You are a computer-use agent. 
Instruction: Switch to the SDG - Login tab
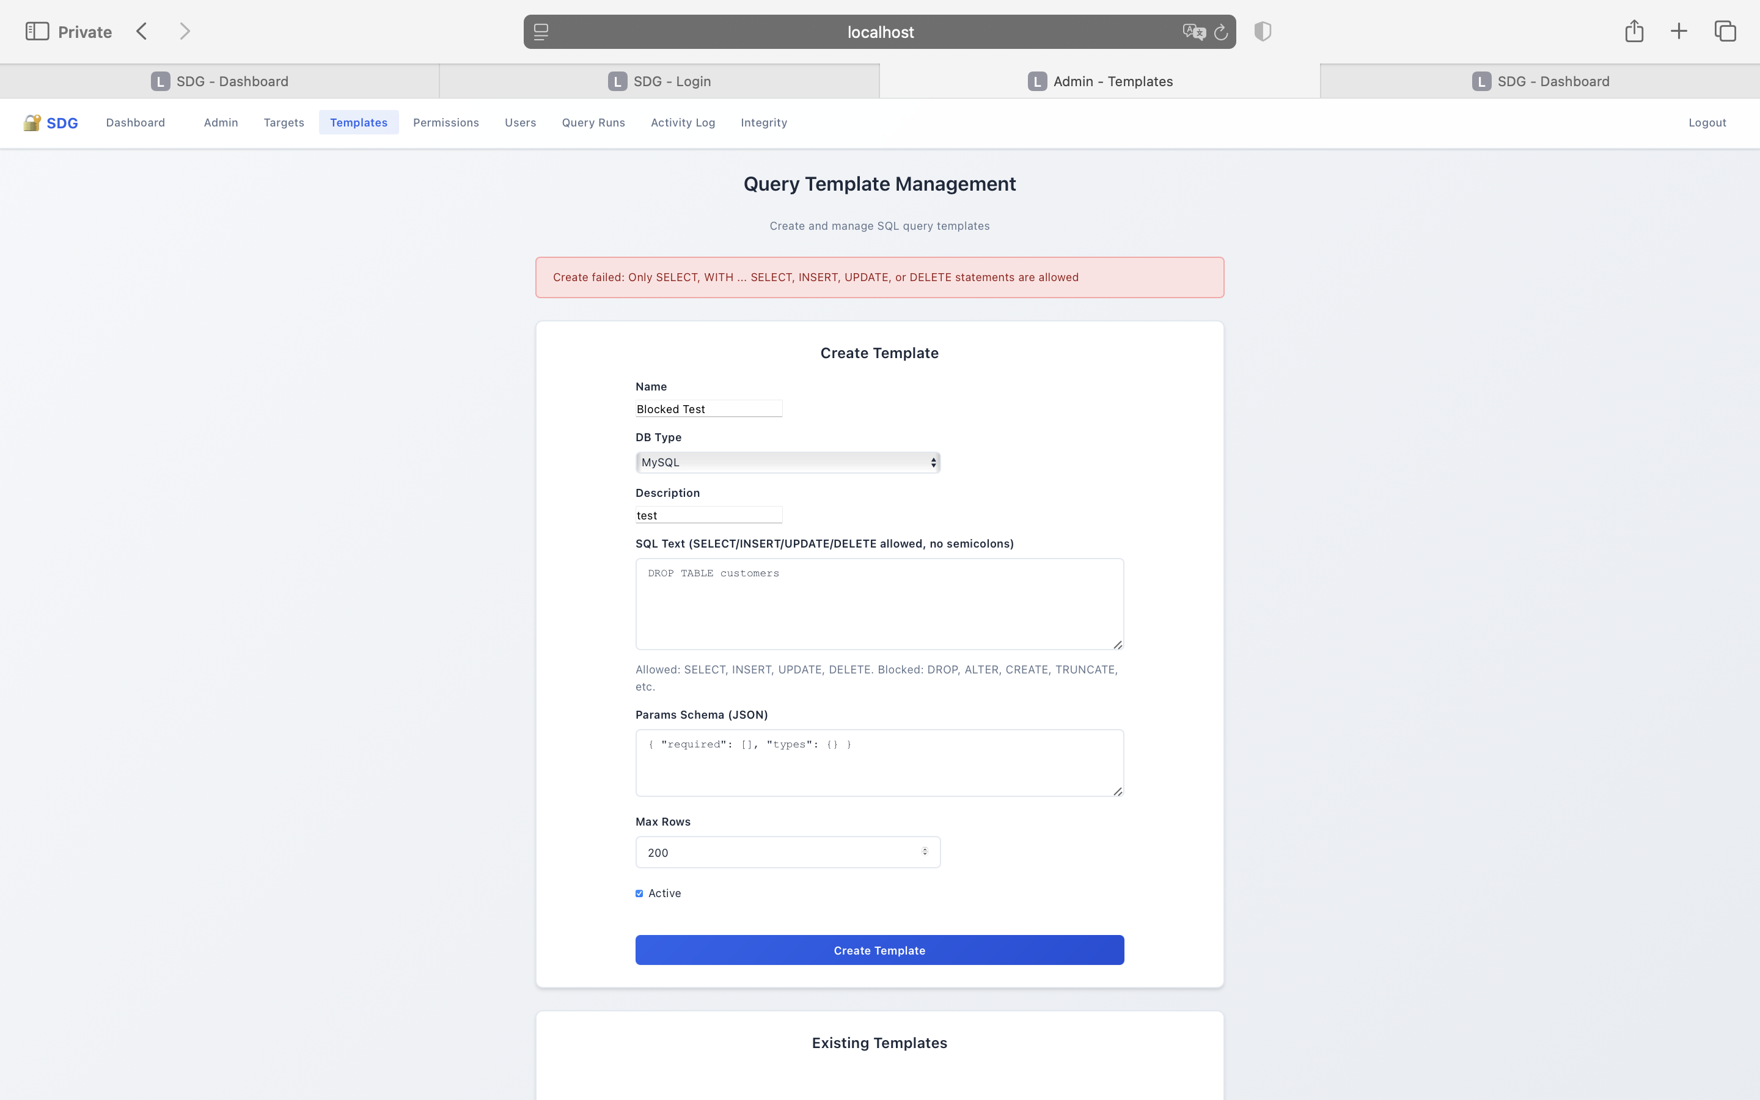tap(659, 81)
